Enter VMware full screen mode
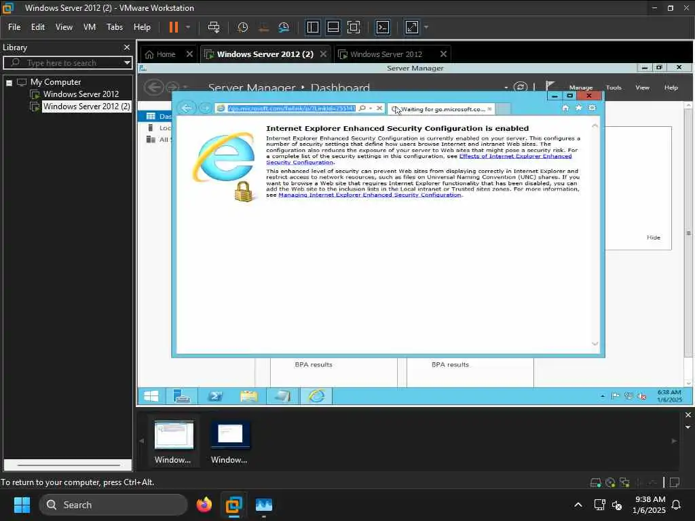Viewport: 695px width, 521px height. (353, 27)
